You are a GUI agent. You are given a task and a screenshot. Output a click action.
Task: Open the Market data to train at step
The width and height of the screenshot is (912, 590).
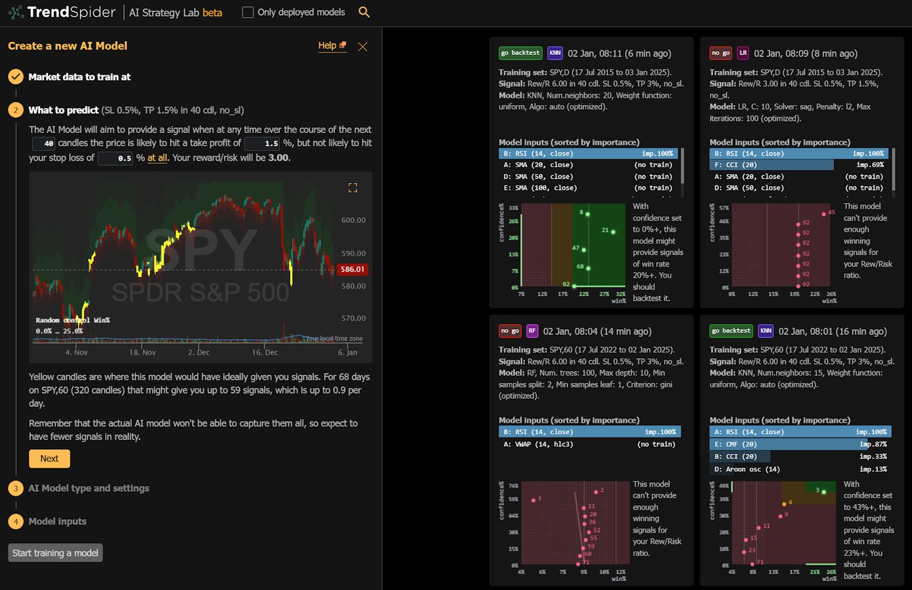(x=79, y=77)
